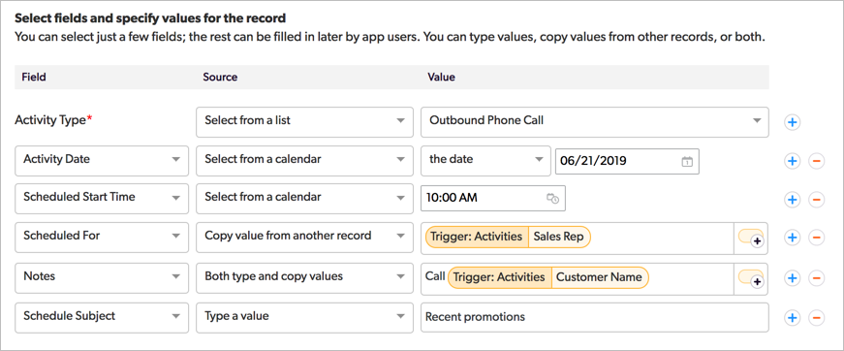Add a row after the Activity Date field
The height and width of the screenshot is (351, 844).
(x=792, y=160)
